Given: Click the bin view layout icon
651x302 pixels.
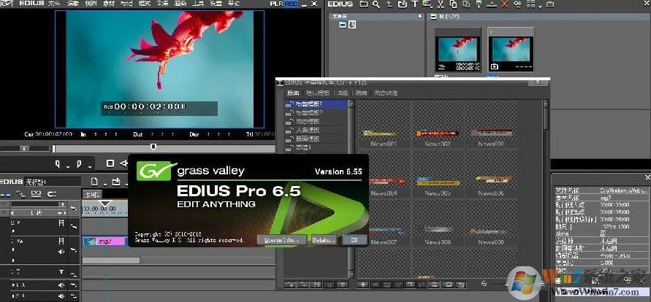Looking at the screenshot, I should [x=530, y=4].
